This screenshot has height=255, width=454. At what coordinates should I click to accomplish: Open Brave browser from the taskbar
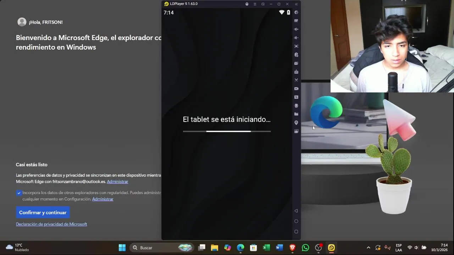coord(292,248)
